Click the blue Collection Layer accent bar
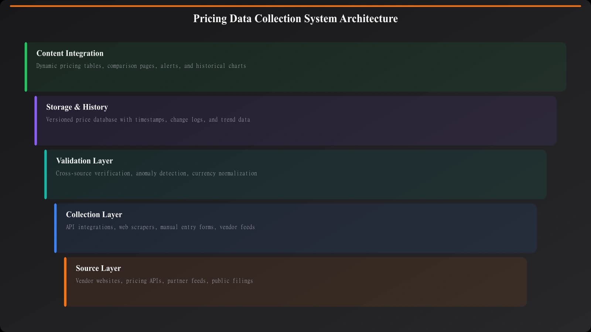This screenshot has height=332, width=591. click(x=56, y=228)
